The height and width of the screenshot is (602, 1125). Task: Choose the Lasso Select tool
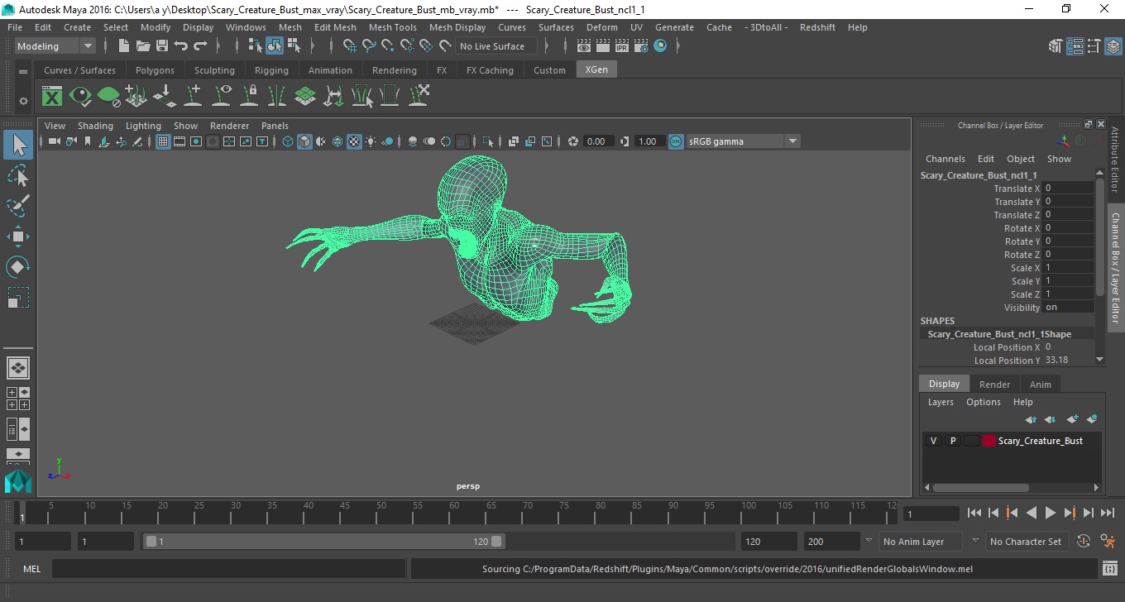pos(18,176)
